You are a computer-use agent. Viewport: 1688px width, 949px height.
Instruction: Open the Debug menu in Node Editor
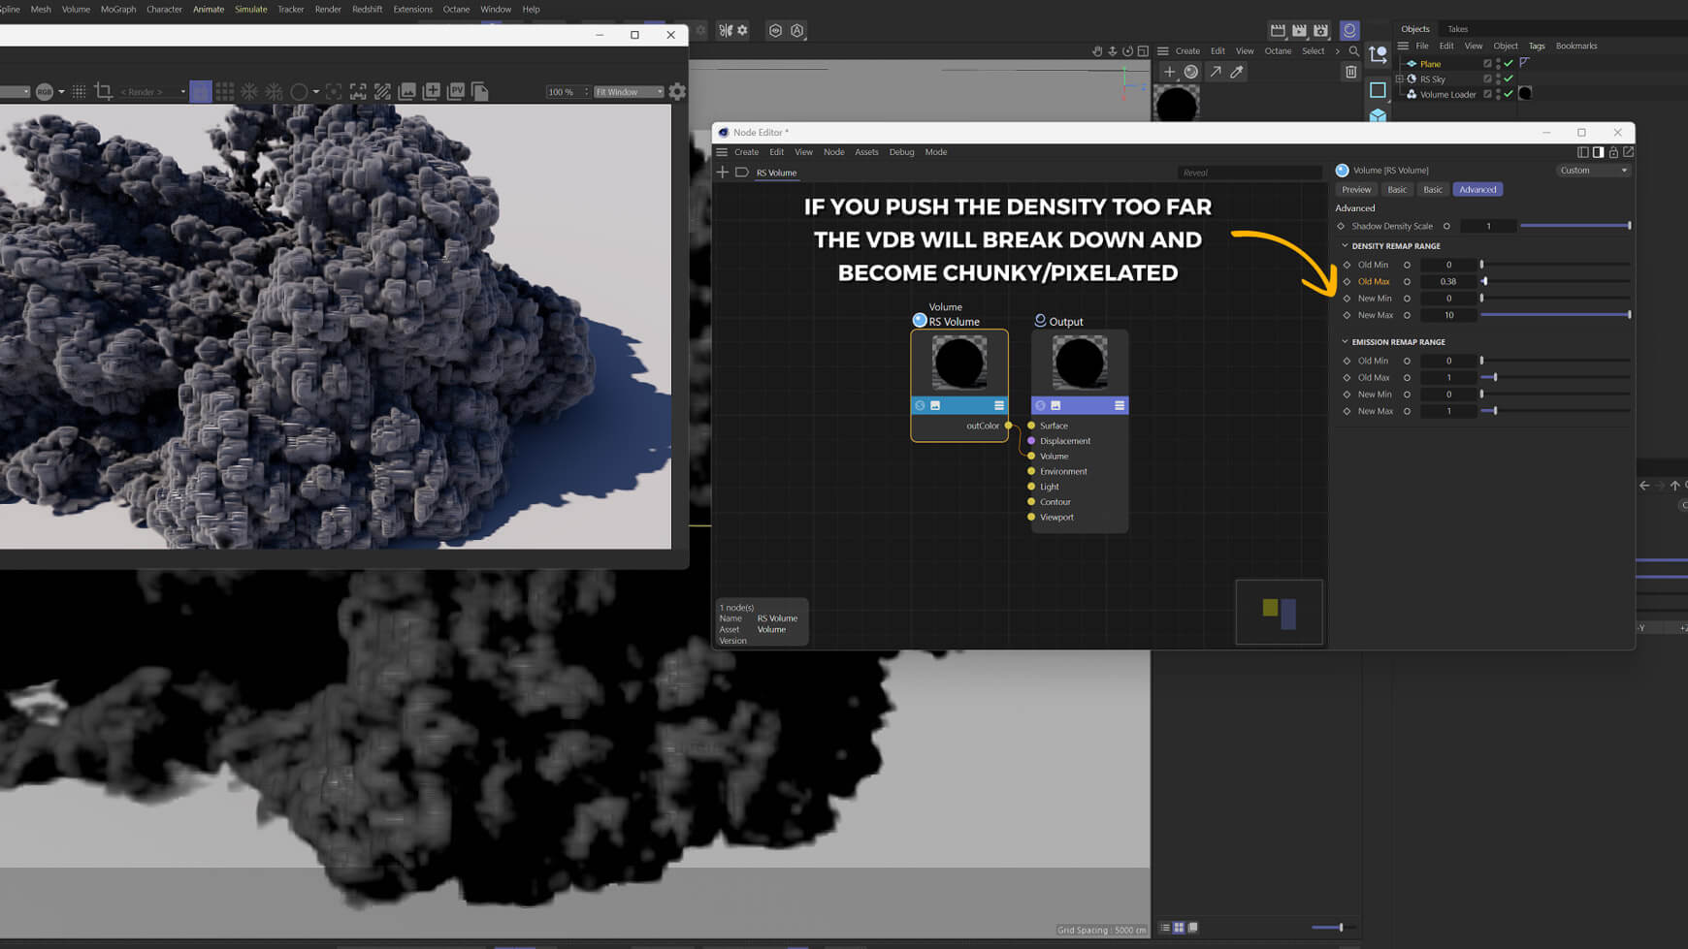click(901, 152)
